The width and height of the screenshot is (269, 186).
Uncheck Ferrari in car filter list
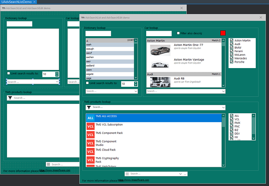pos(232,51)
